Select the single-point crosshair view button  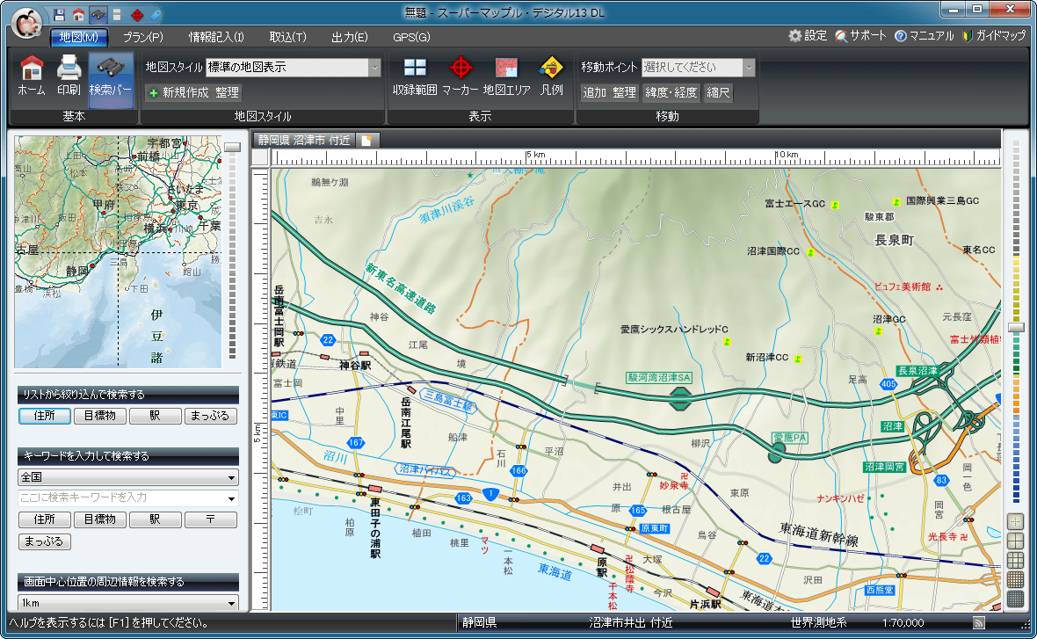pyautogui.click(x=1014, y=522)
